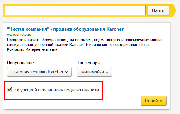Open the Бытовая техника Karcher dropdown
The width and height of the screenshot is (180, 114).
point(39,72)
